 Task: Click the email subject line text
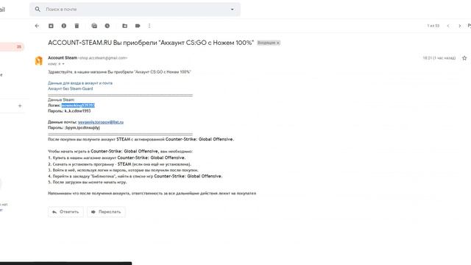(151, 43)
